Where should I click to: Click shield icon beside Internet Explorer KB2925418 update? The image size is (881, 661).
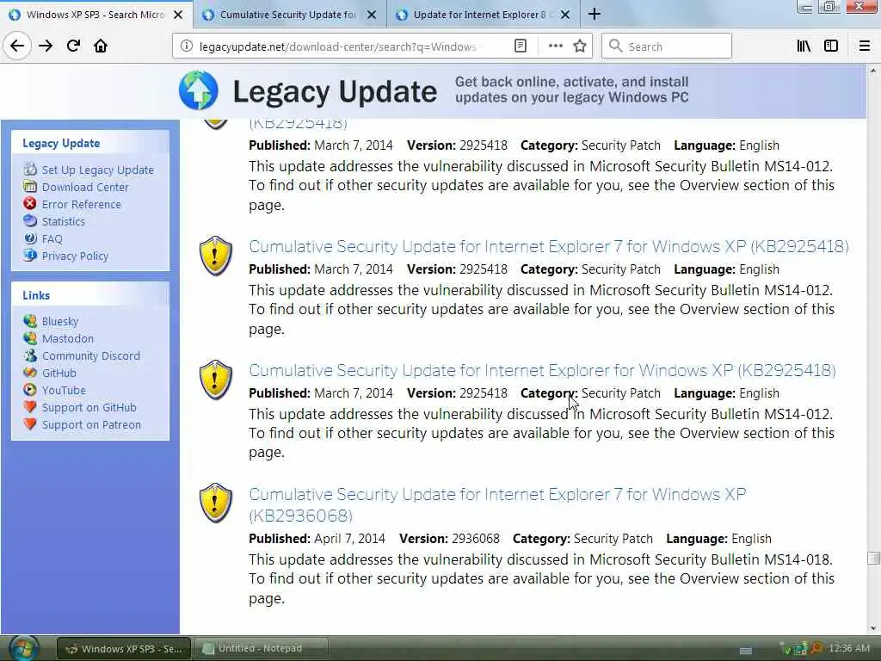point(216,380)
